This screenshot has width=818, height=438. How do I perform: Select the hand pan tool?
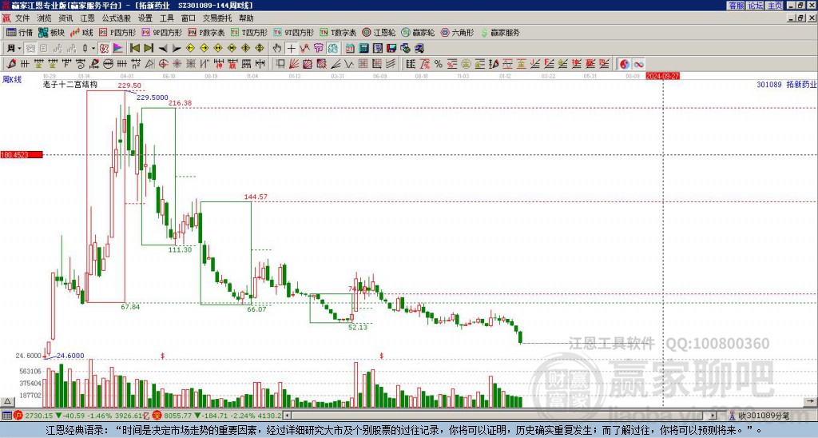pos(277,49)
